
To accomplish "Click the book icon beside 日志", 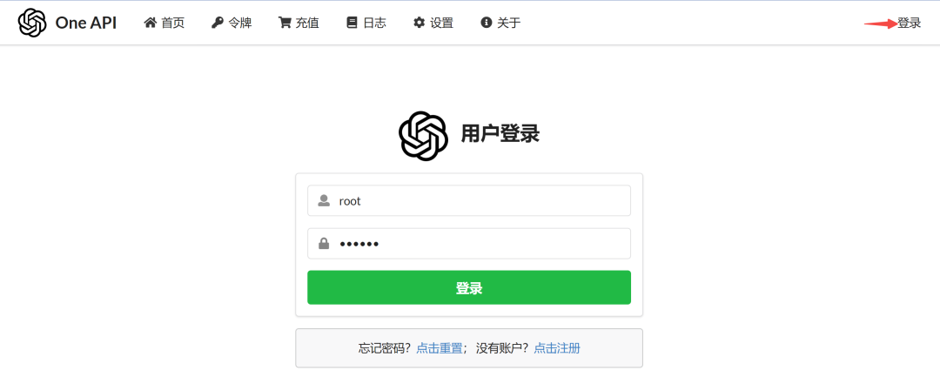I will [x=352, y=23].
